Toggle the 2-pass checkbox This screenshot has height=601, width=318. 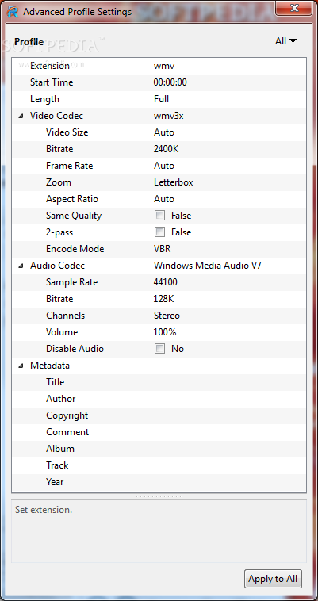tap(159, 232)
